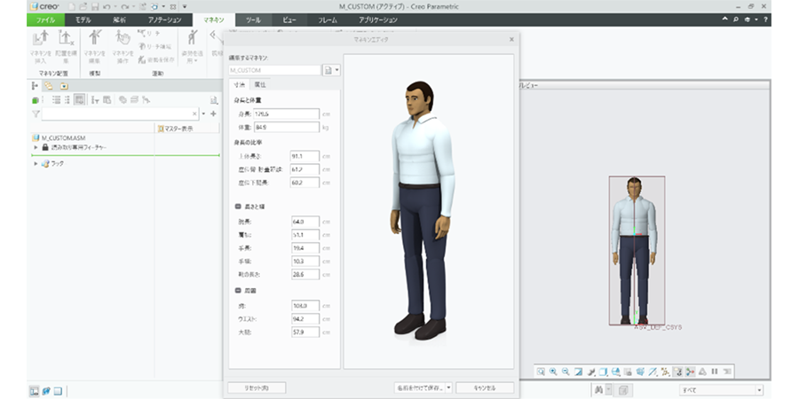Image resolution: width=799 pixels, height=399 pixels.
Task: Click the 体重 weight input field
Action: tap(286, 127)
